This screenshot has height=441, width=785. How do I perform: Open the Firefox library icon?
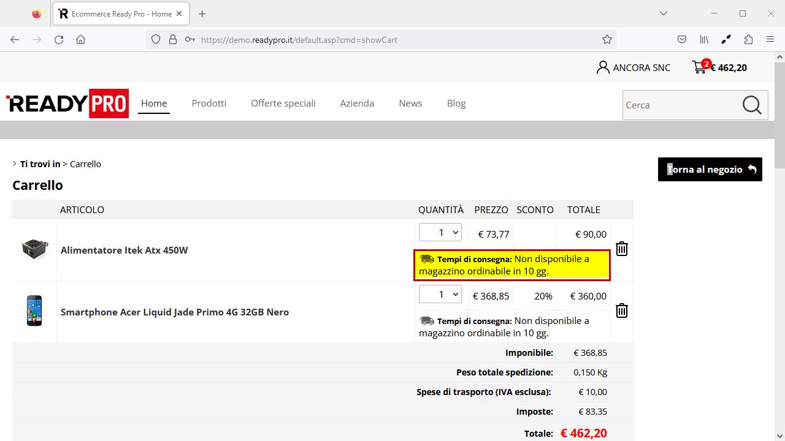pyautogui.click(x=704, y=40)
